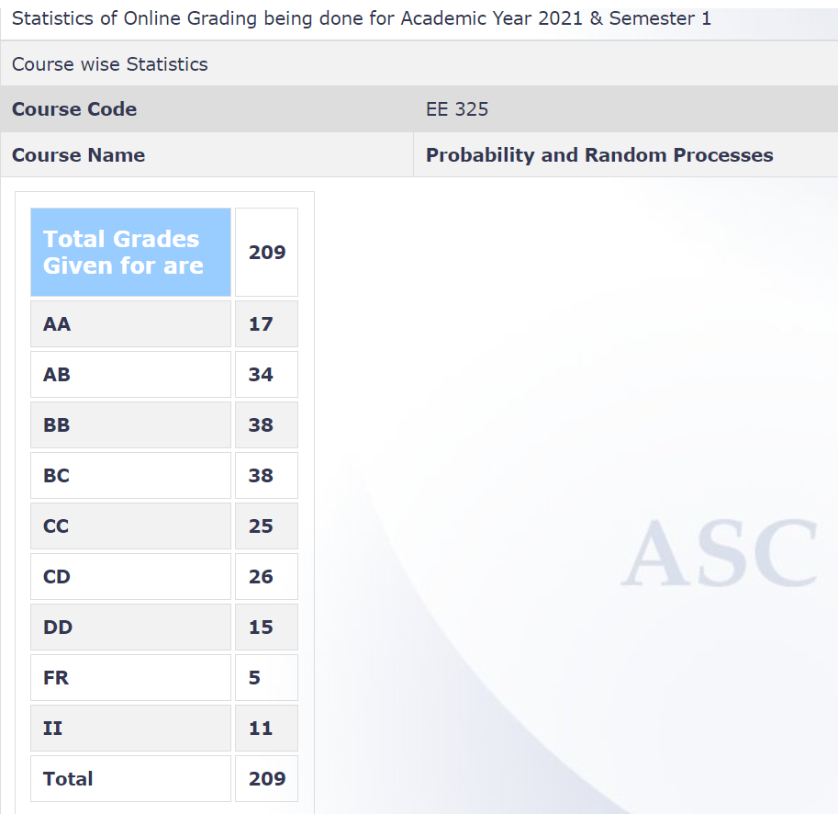Select the CD count value 26
The image size is (838, 814).
coord(266,577)
